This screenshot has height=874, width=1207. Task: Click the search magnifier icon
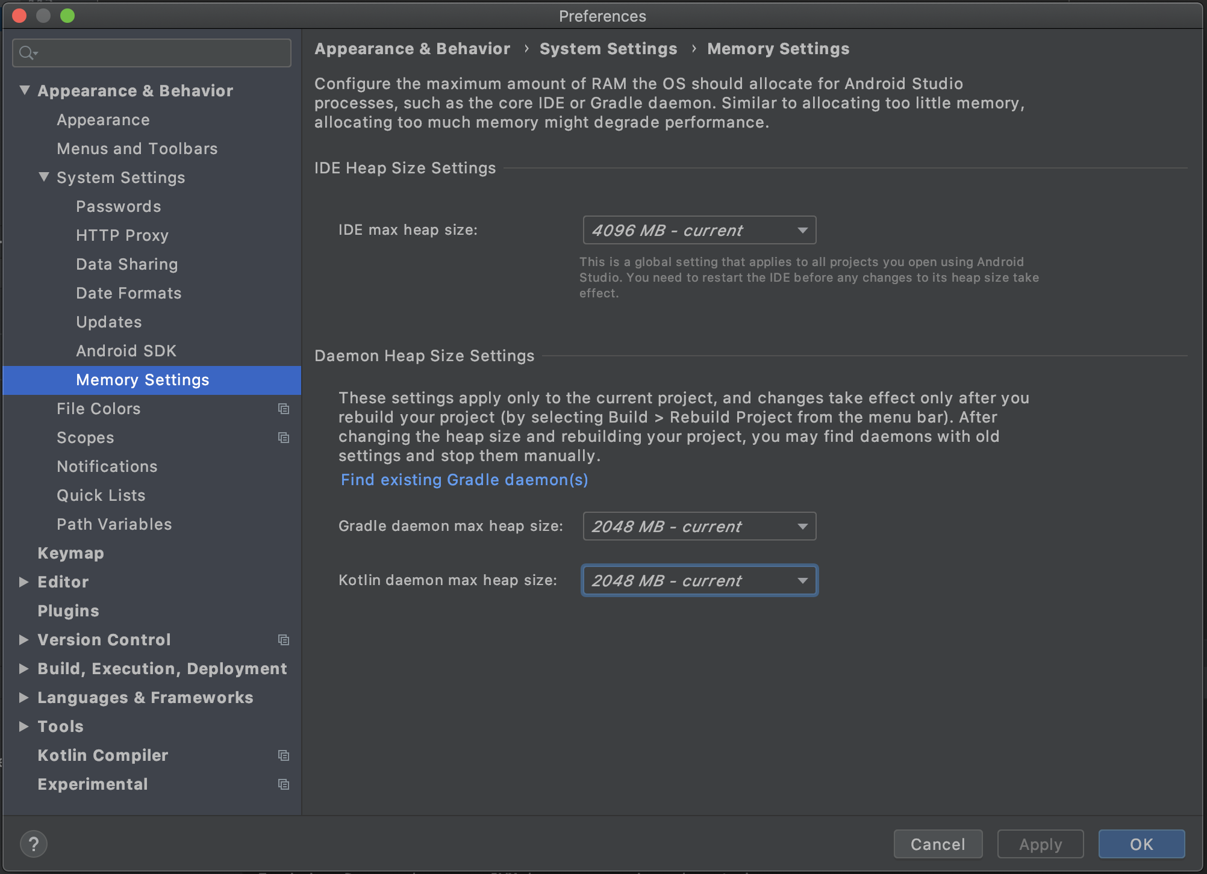27,53
